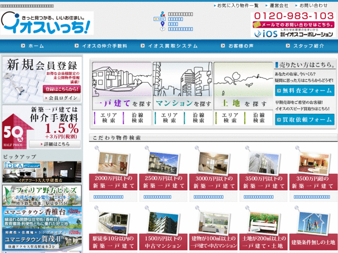Click header link beside NEW badge
The width and height of the screenshot is (338, 253).
(x=175, y=19)
